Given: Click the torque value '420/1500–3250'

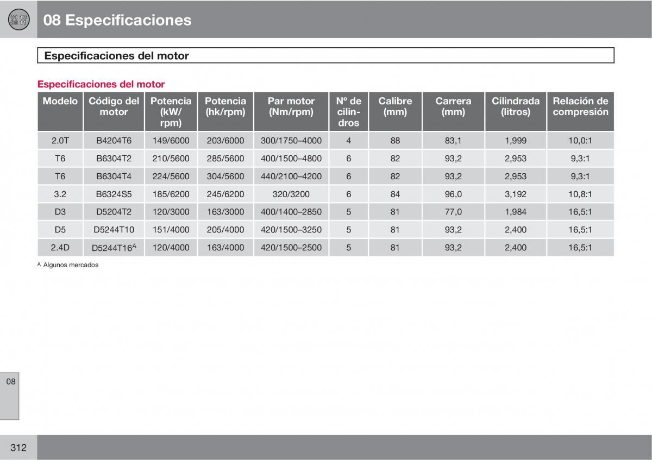Looking at the screenshot, I should (291, 230).
